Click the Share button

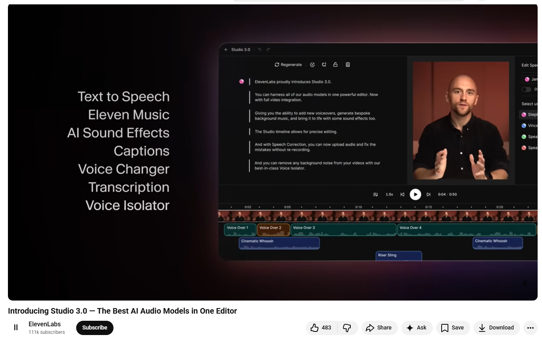click(379, 328)
